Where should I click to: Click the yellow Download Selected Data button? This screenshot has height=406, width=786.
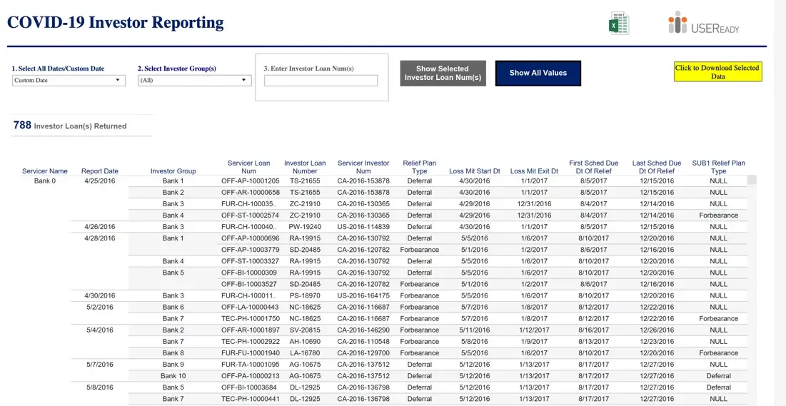tap(718, 71)
